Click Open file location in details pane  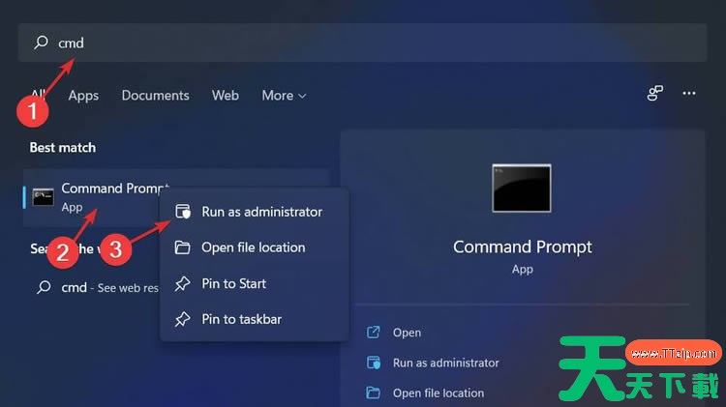pos(439,392)
